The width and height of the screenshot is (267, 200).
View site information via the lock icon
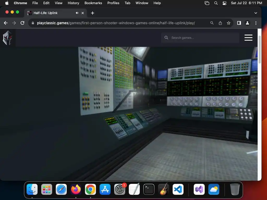coord(33,23)
